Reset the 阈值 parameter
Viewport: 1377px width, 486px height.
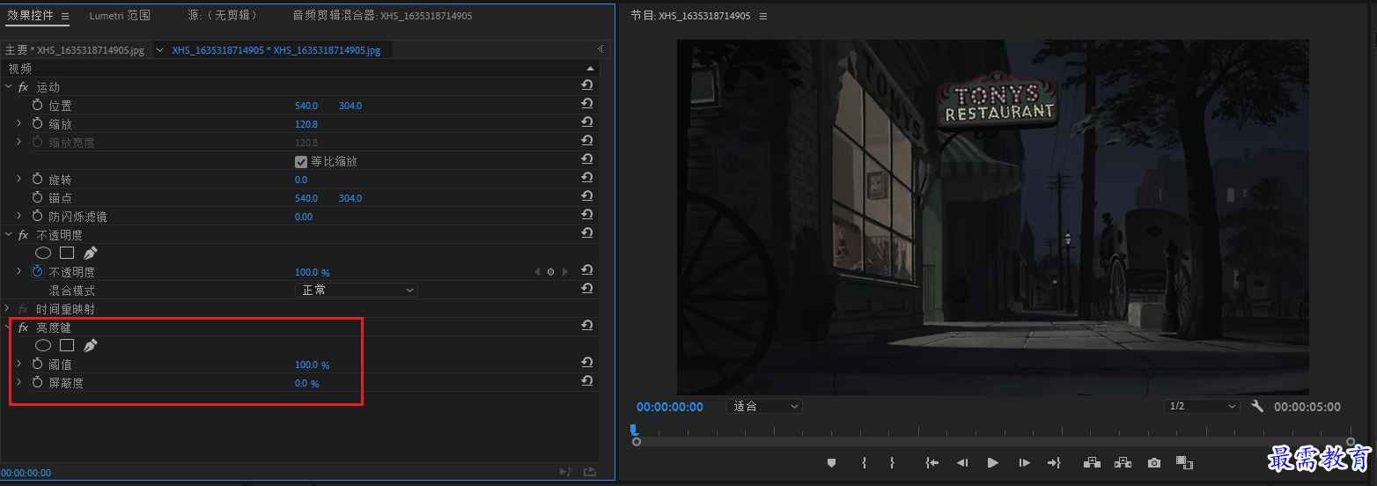(586, 363)
